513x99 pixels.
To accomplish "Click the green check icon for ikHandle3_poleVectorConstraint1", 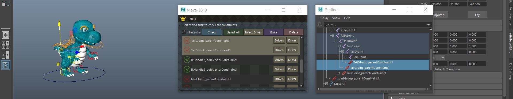I will pyautogui.click(x=187, y=70).
